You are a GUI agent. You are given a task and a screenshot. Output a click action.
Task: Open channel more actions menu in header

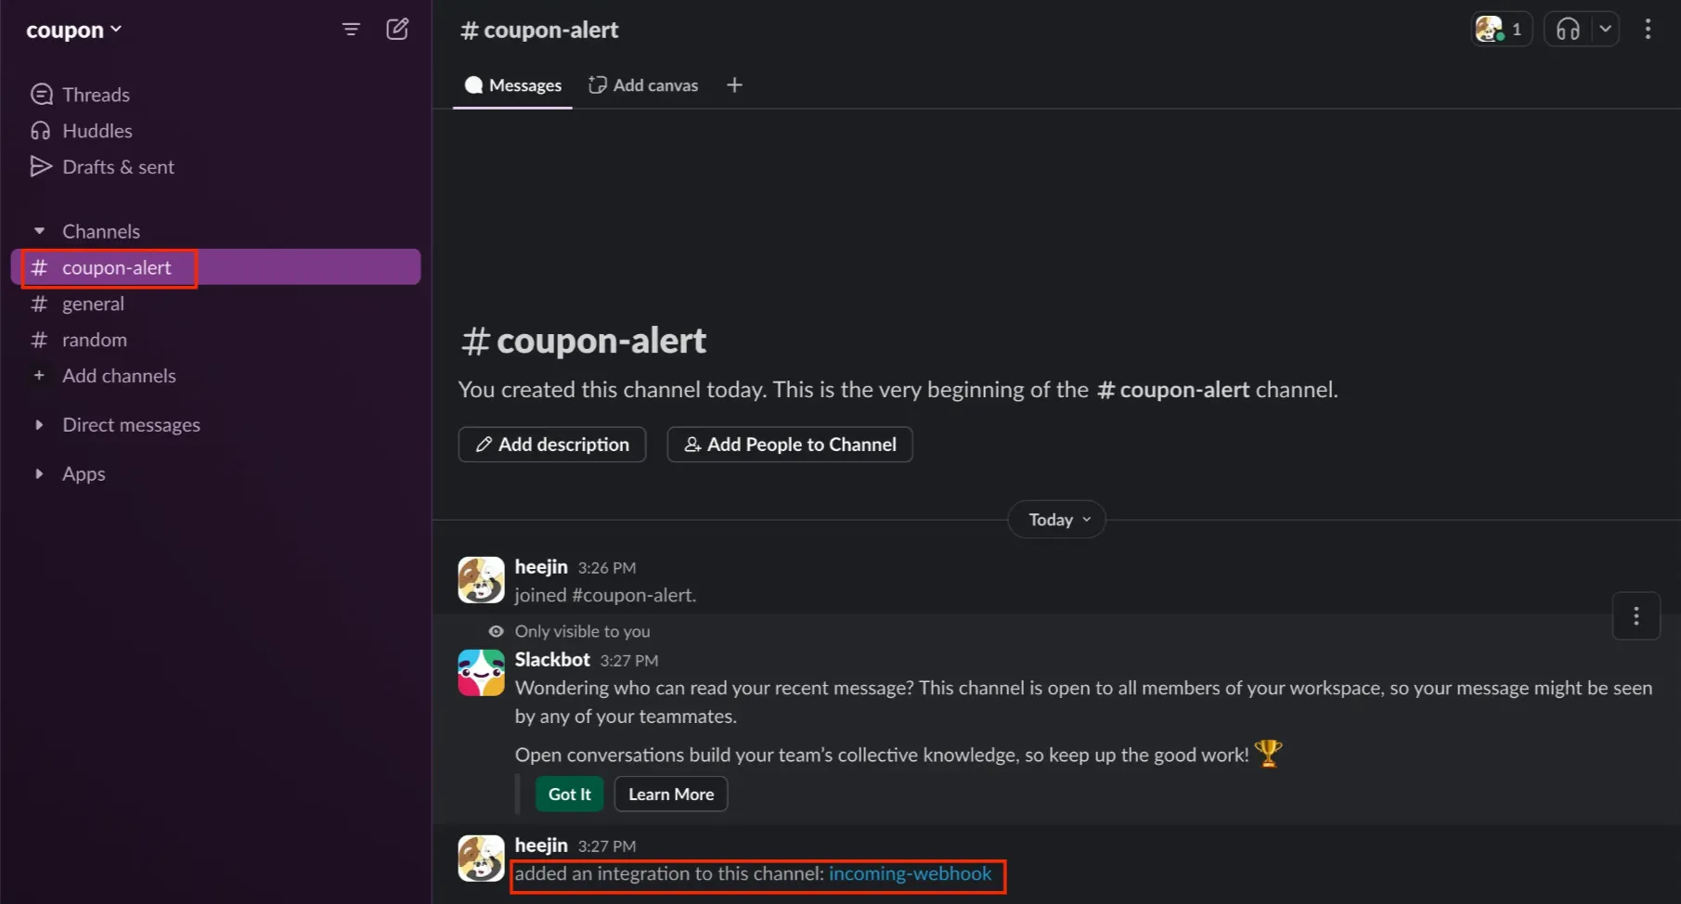pyautogui.click(x=1648, y=29)
